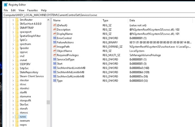Click the Registry Editor app icon
The width and height of the screenshot is (195, 127).
coord(6,5)
